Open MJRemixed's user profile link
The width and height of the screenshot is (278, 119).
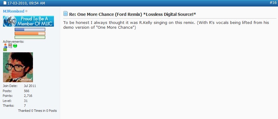point(13,11)
